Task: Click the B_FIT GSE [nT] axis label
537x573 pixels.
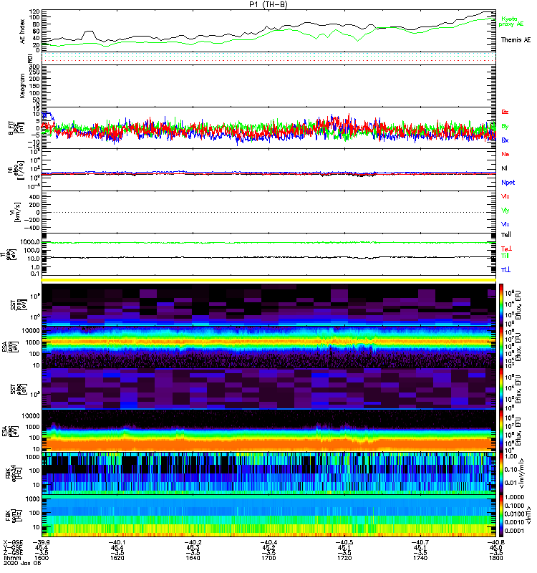Action: pos(15,128)
